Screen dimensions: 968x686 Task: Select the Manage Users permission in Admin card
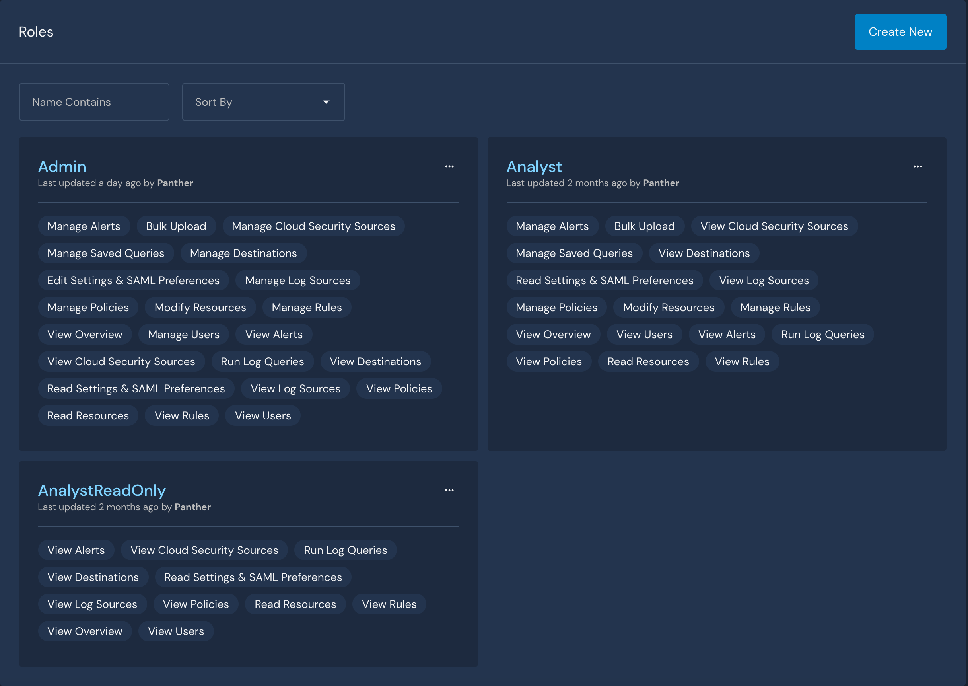tap(183, 334)
